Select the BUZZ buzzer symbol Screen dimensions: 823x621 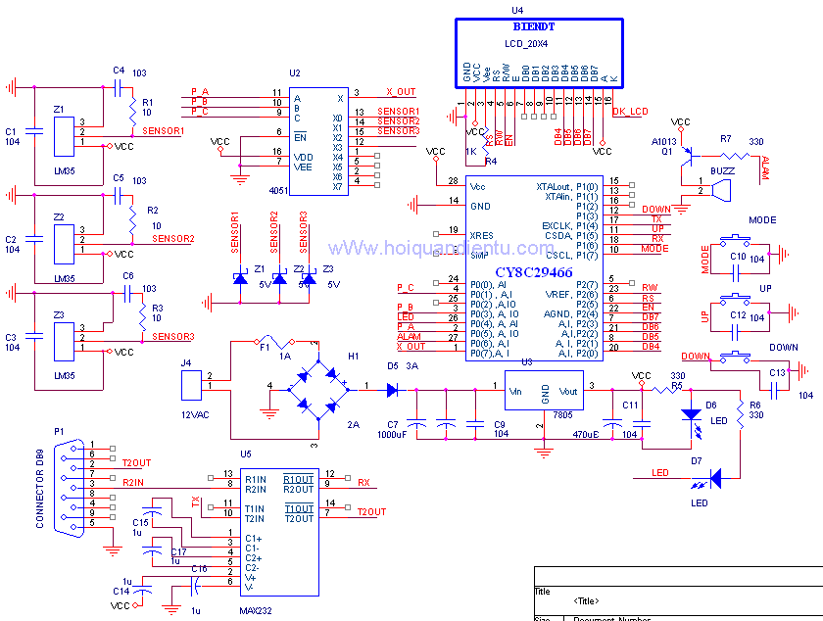721,190
